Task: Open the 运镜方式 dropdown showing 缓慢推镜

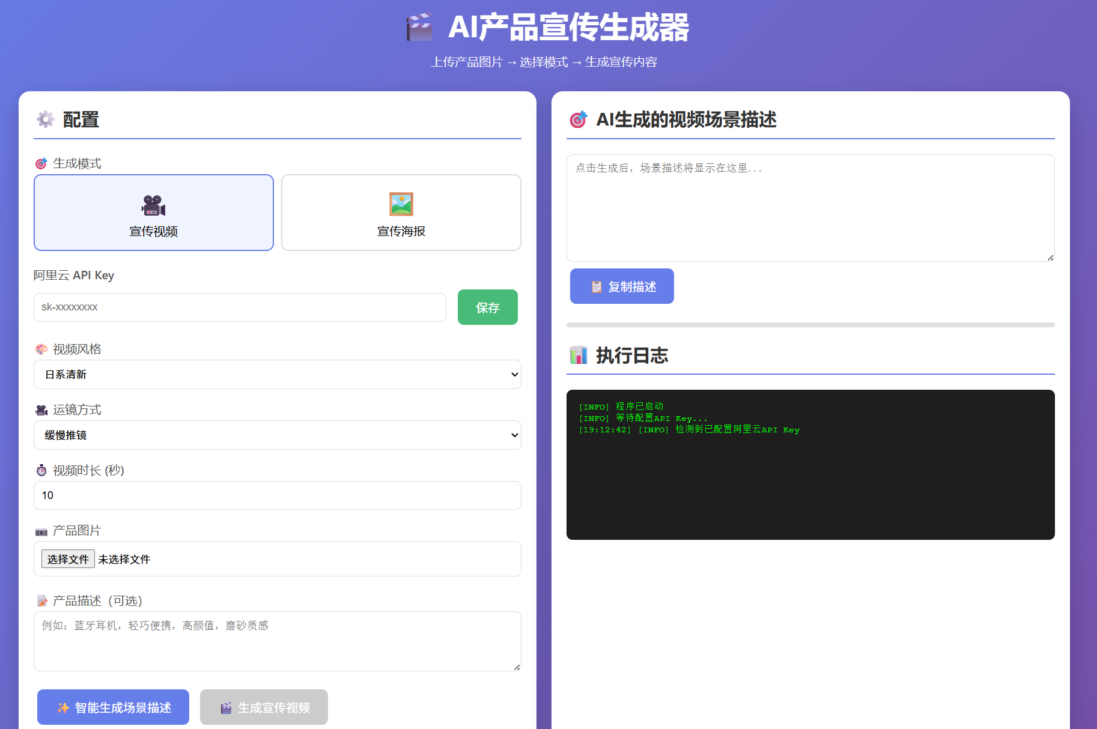Action: tap(278, 435)
